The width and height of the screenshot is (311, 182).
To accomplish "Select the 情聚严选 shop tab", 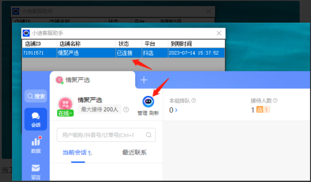I will pyautogui.click(x=92, y=80).
